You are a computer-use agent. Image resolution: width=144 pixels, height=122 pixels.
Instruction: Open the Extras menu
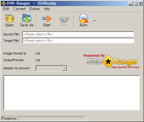pos(35,9)
